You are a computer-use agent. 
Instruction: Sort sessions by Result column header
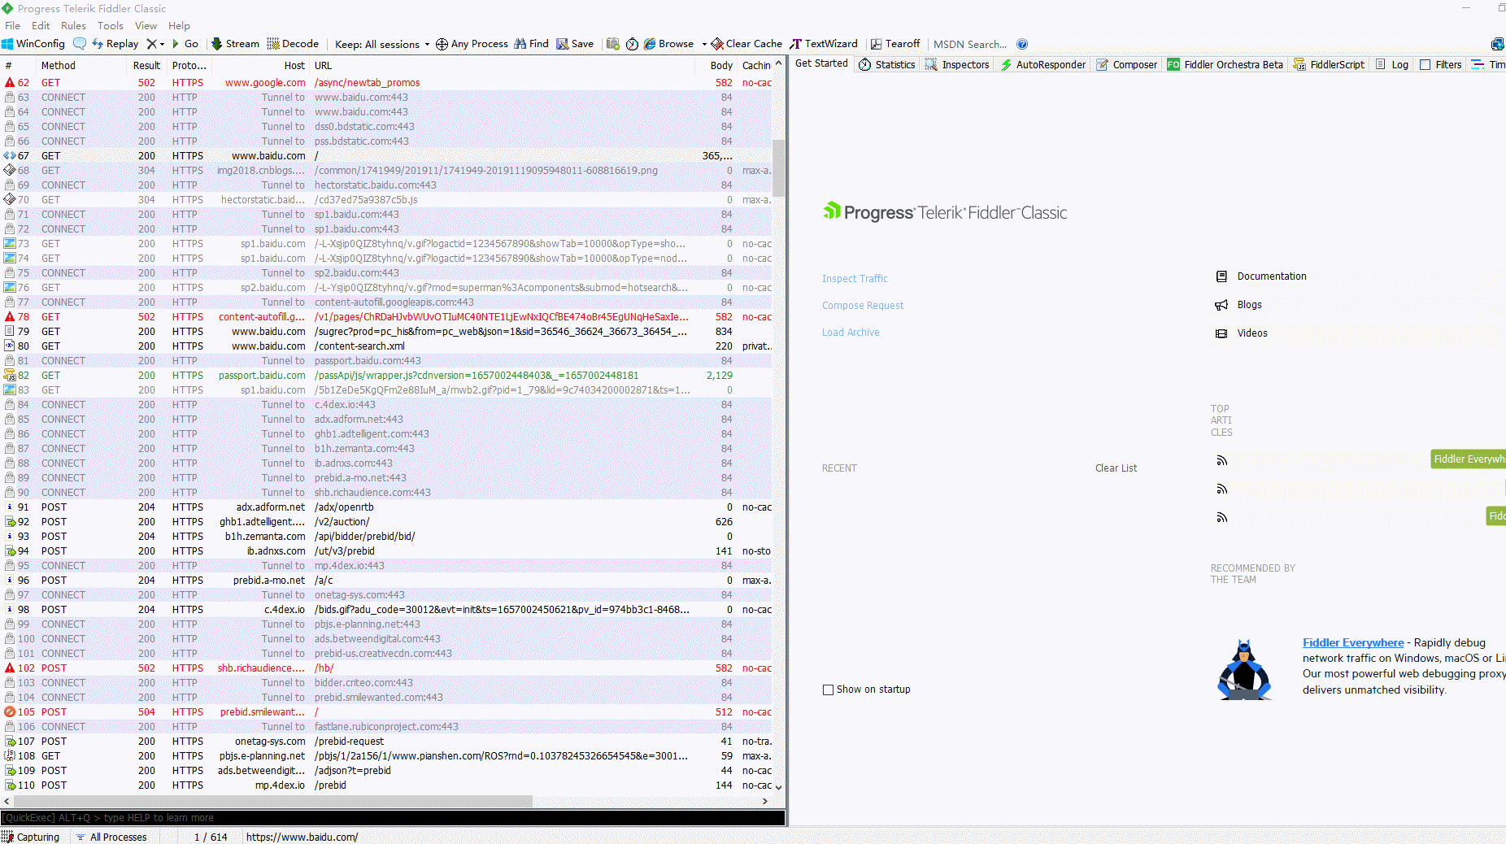tap(146, 65)
